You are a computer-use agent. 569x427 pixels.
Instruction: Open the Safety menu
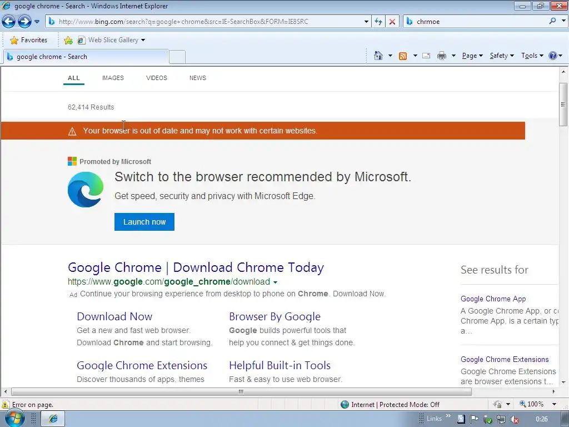pos(502,56)
